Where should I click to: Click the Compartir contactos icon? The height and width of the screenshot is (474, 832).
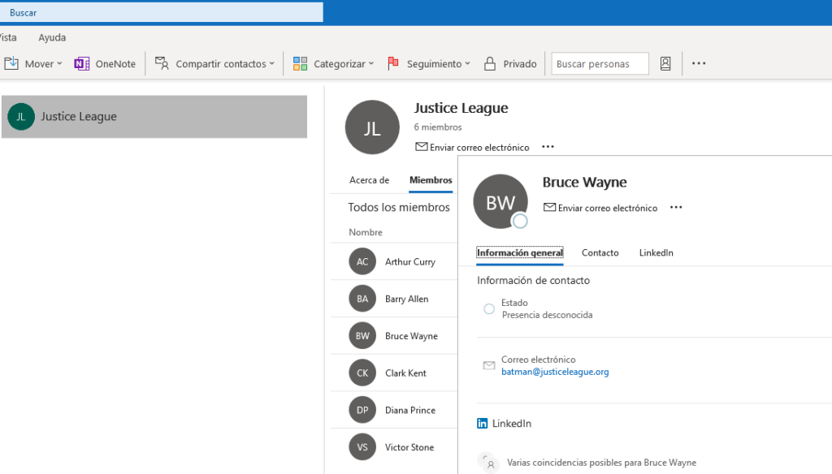pyautogui.click(x=162, y=63)
